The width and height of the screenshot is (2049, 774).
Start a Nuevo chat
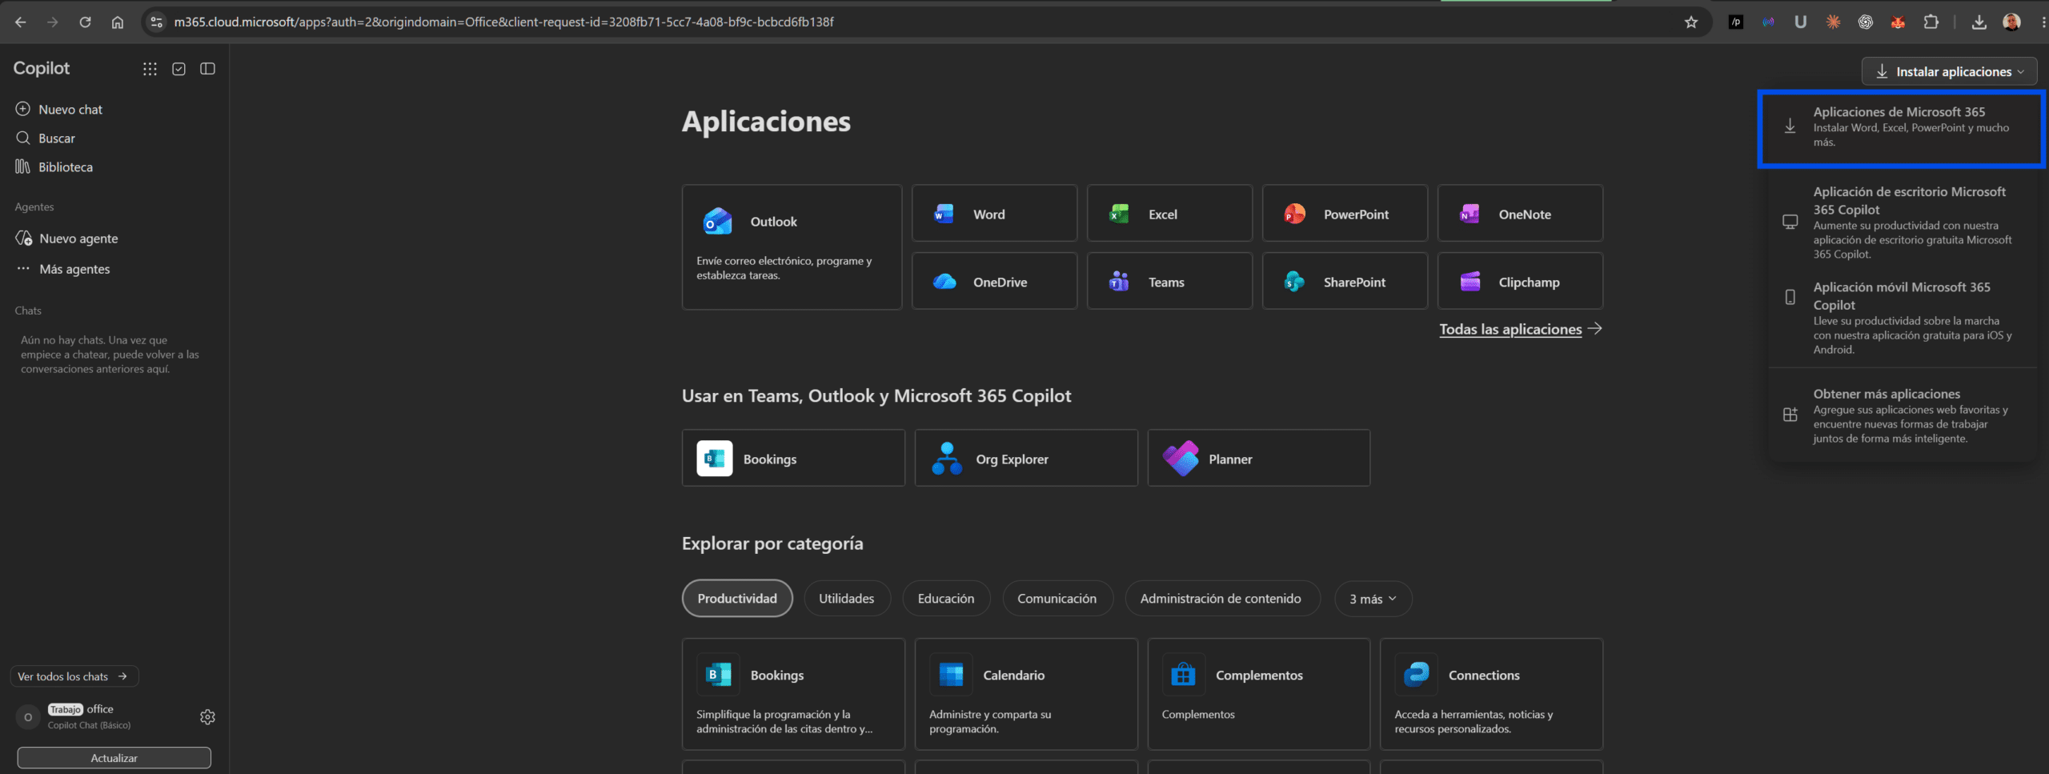[70, 109]
